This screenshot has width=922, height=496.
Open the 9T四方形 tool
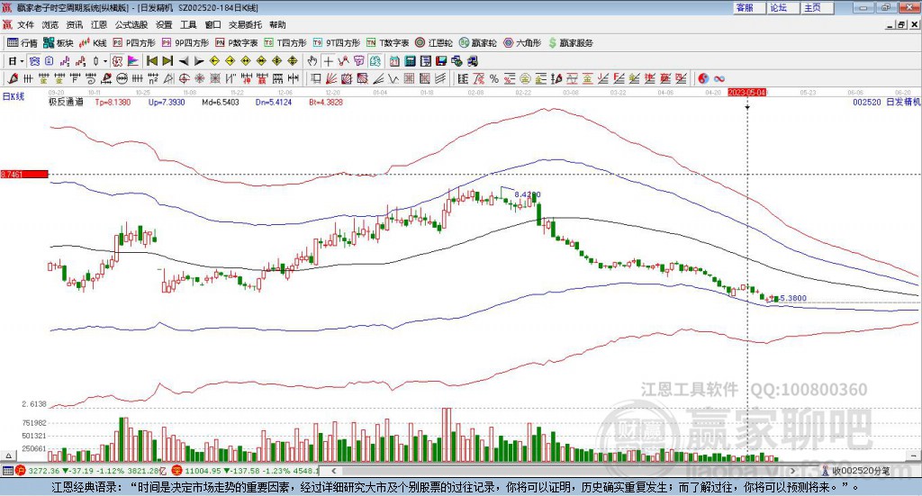337,43
